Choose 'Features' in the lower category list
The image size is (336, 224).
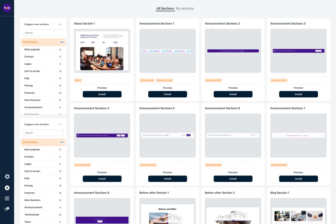43,193
